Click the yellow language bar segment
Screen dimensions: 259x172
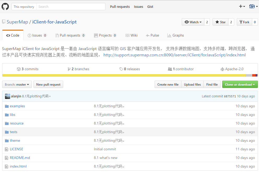coord(124,75)
